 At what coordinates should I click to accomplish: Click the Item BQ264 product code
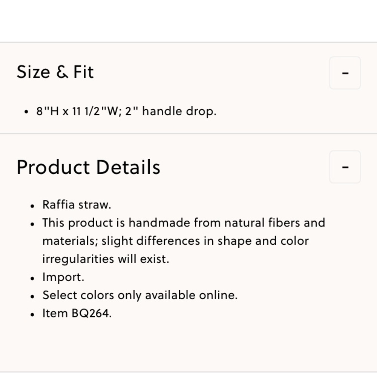(77, 313)
